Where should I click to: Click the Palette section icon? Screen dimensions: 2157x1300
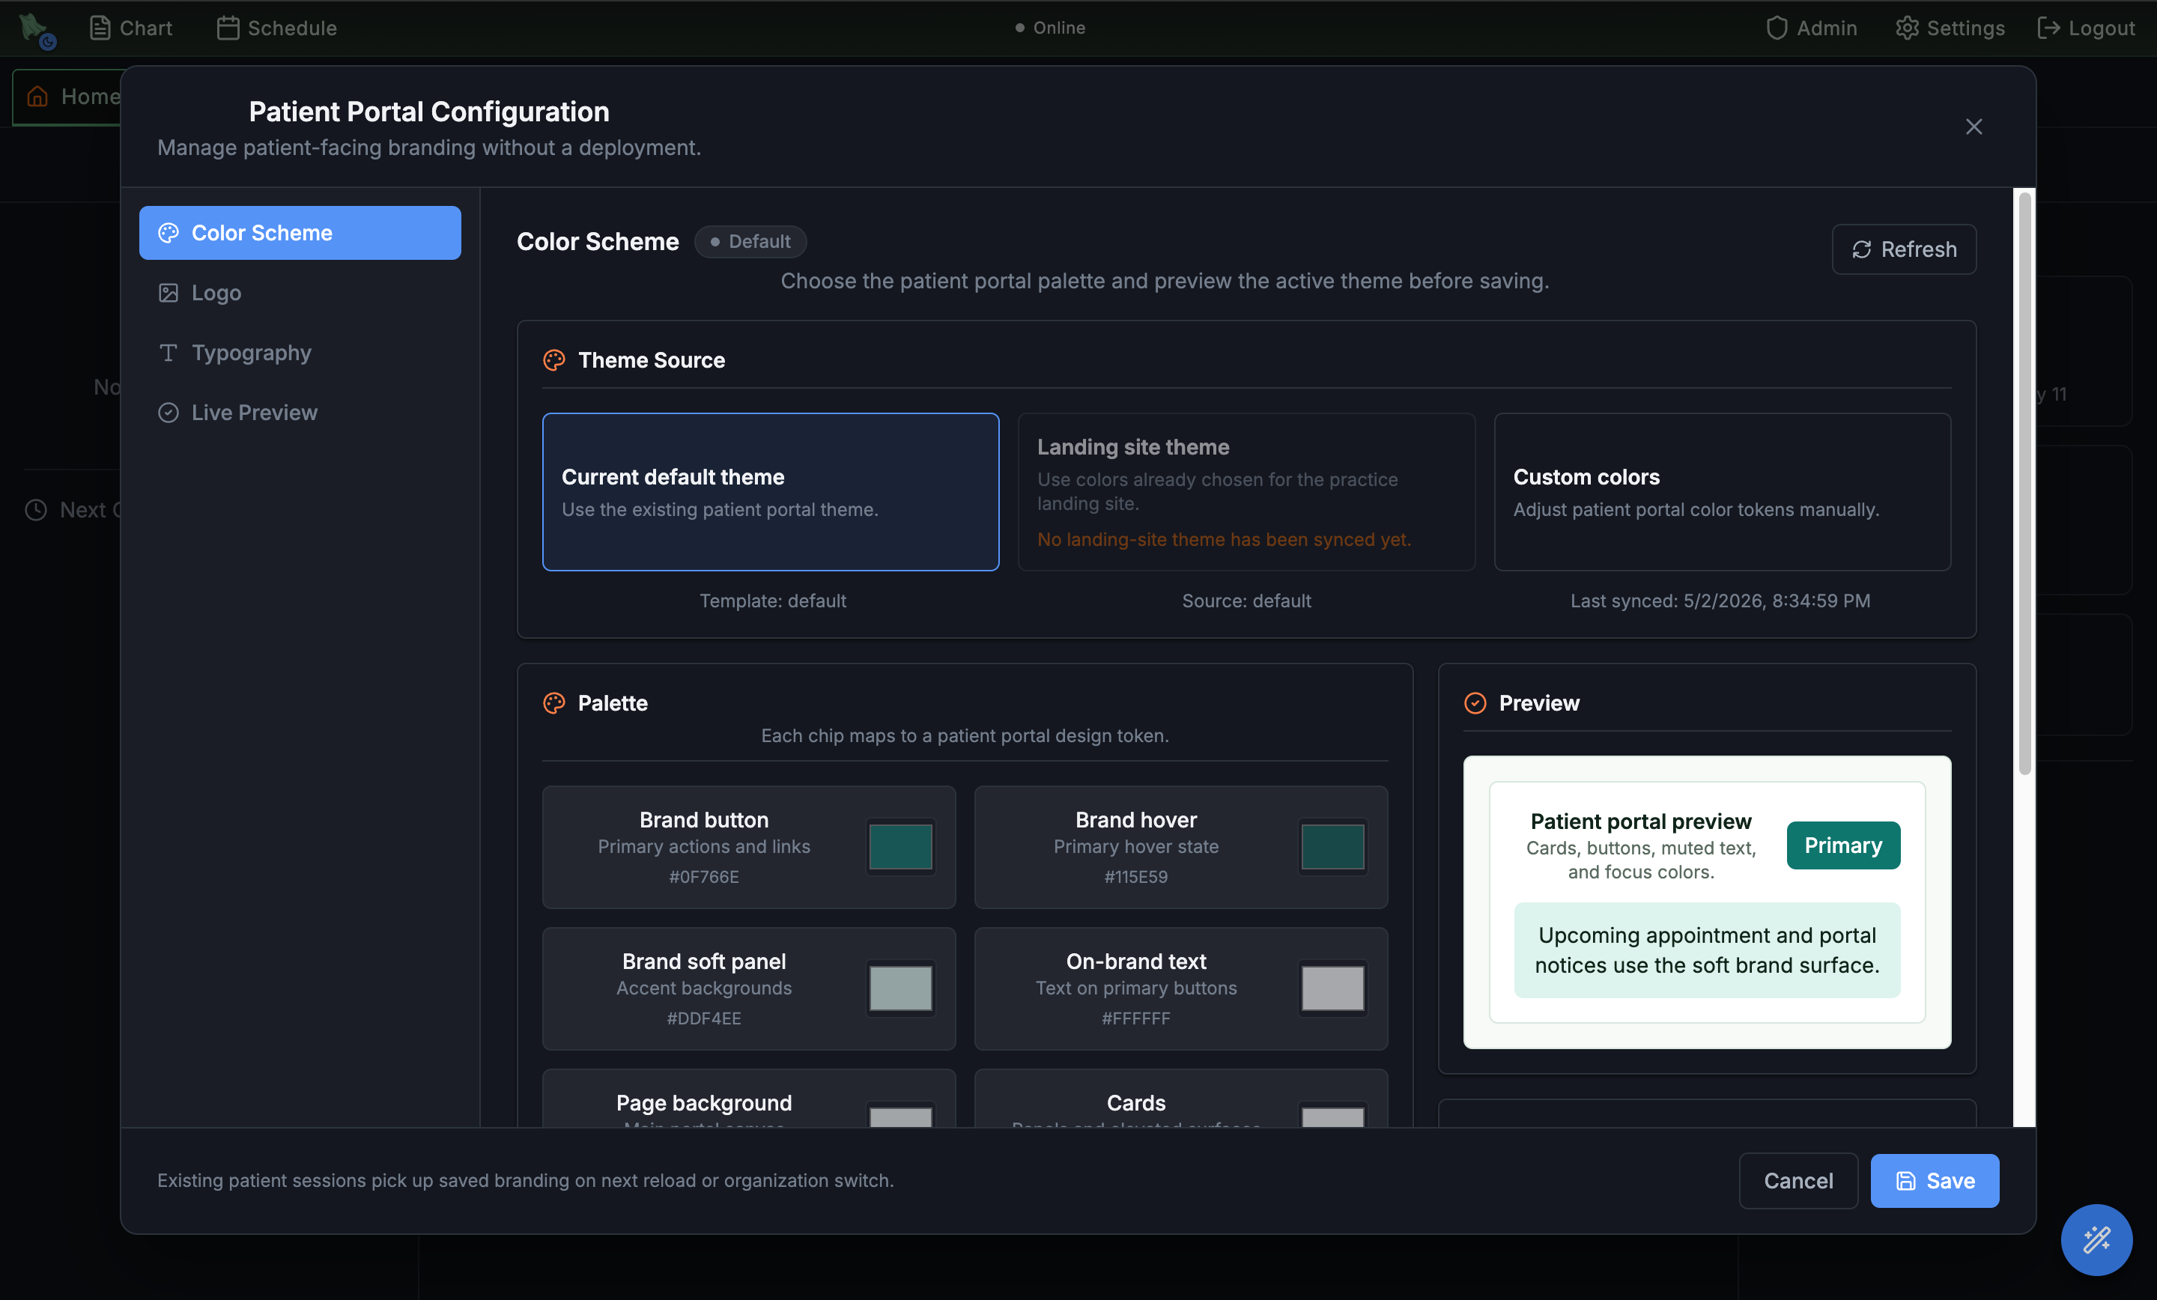click(554, 703)
